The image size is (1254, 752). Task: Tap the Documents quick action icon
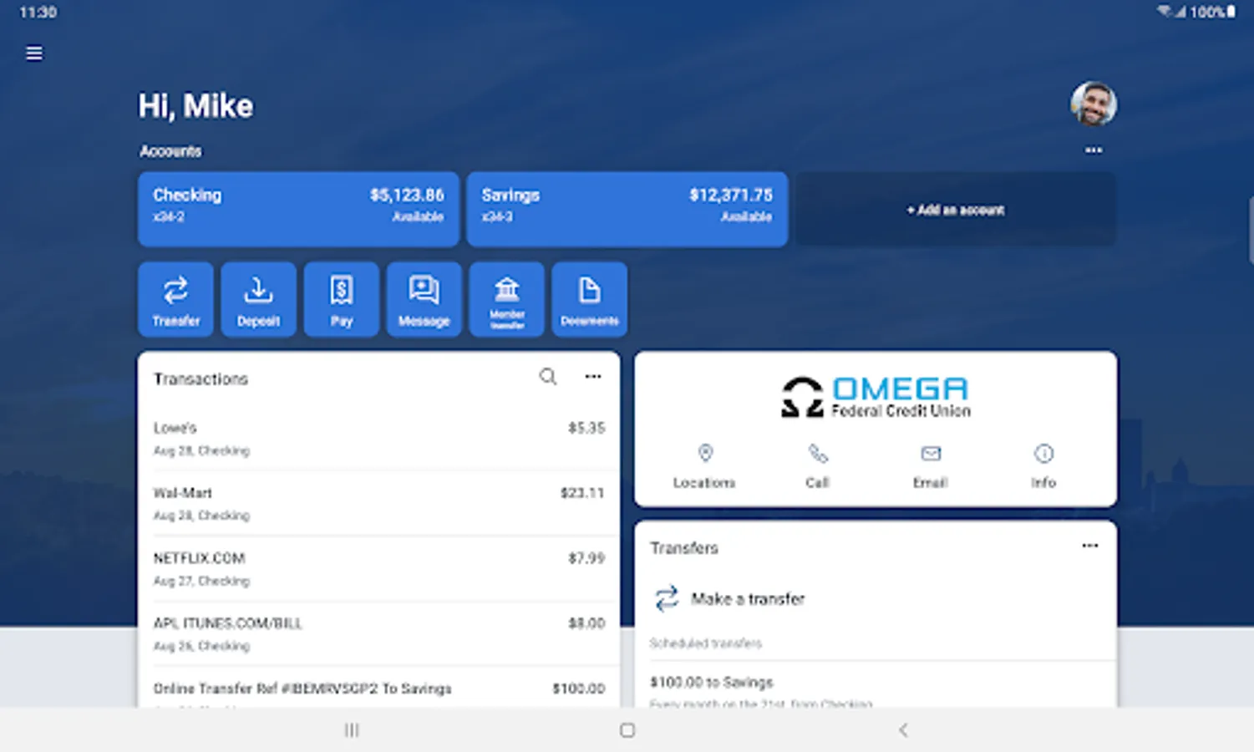pyautogui.click(x=590, y=299)
